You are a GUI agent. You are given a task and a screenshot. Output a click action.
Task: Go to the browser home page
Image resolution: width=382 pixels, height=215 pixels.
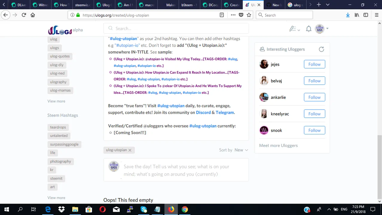[x=33, y=15]
